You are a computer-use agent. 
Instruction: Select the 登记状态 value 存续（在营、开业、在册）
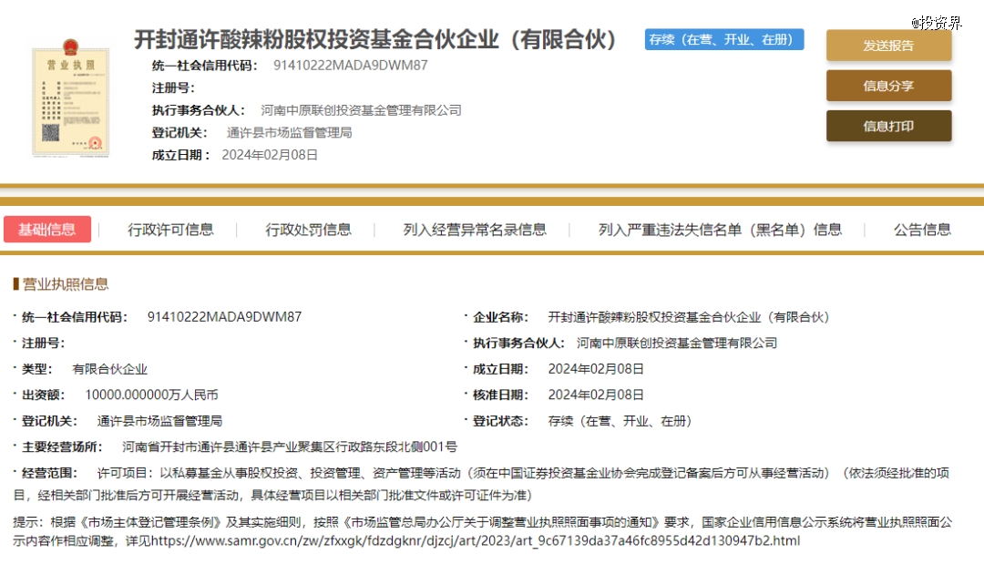[x=620, y=421]
